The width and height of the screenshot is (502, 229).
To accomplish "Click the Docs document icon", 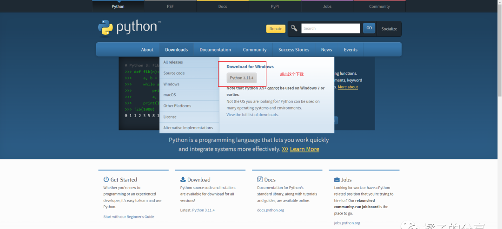I will pyautogui.click(x=260, y=179).
